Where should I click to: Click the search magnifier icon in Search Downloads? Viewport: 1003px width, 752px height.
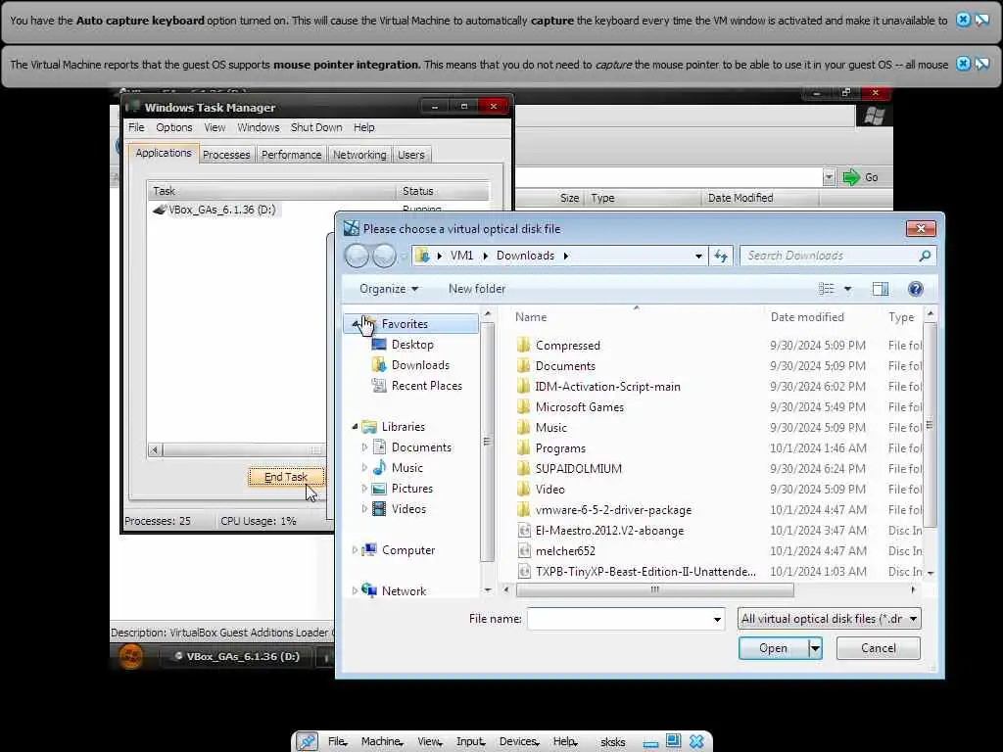point(925,256)
